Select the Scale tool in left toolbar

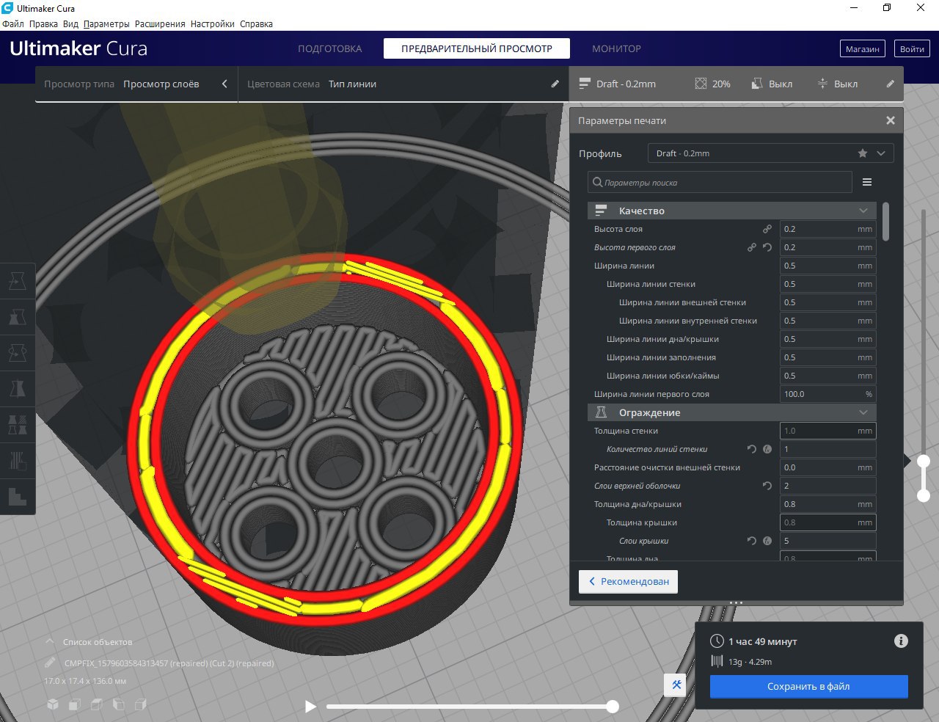[18, 317]
